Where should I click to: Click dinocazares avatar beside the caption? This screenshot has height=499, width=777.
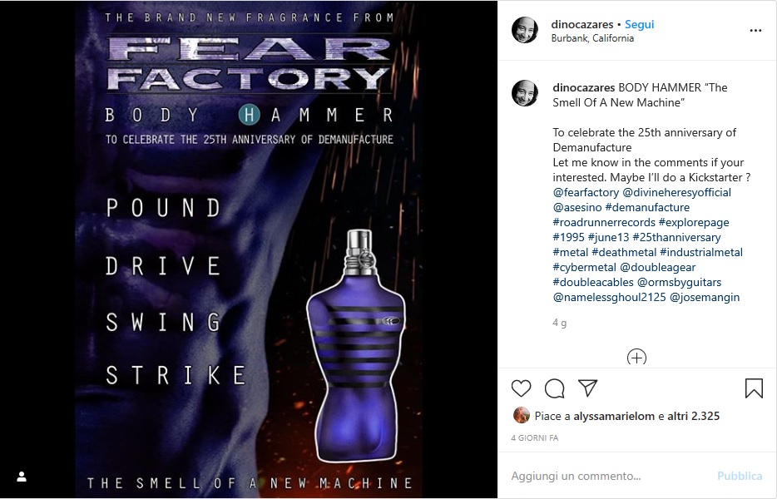525,93
